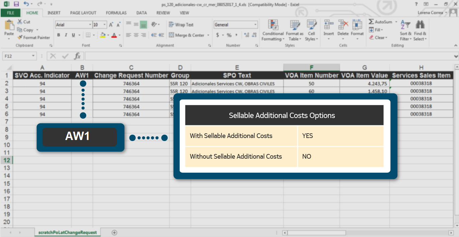Click the Conditional Formatting icon
Image resolution: width=459 pixels, height=237 pixels.
tap(273, 25)
